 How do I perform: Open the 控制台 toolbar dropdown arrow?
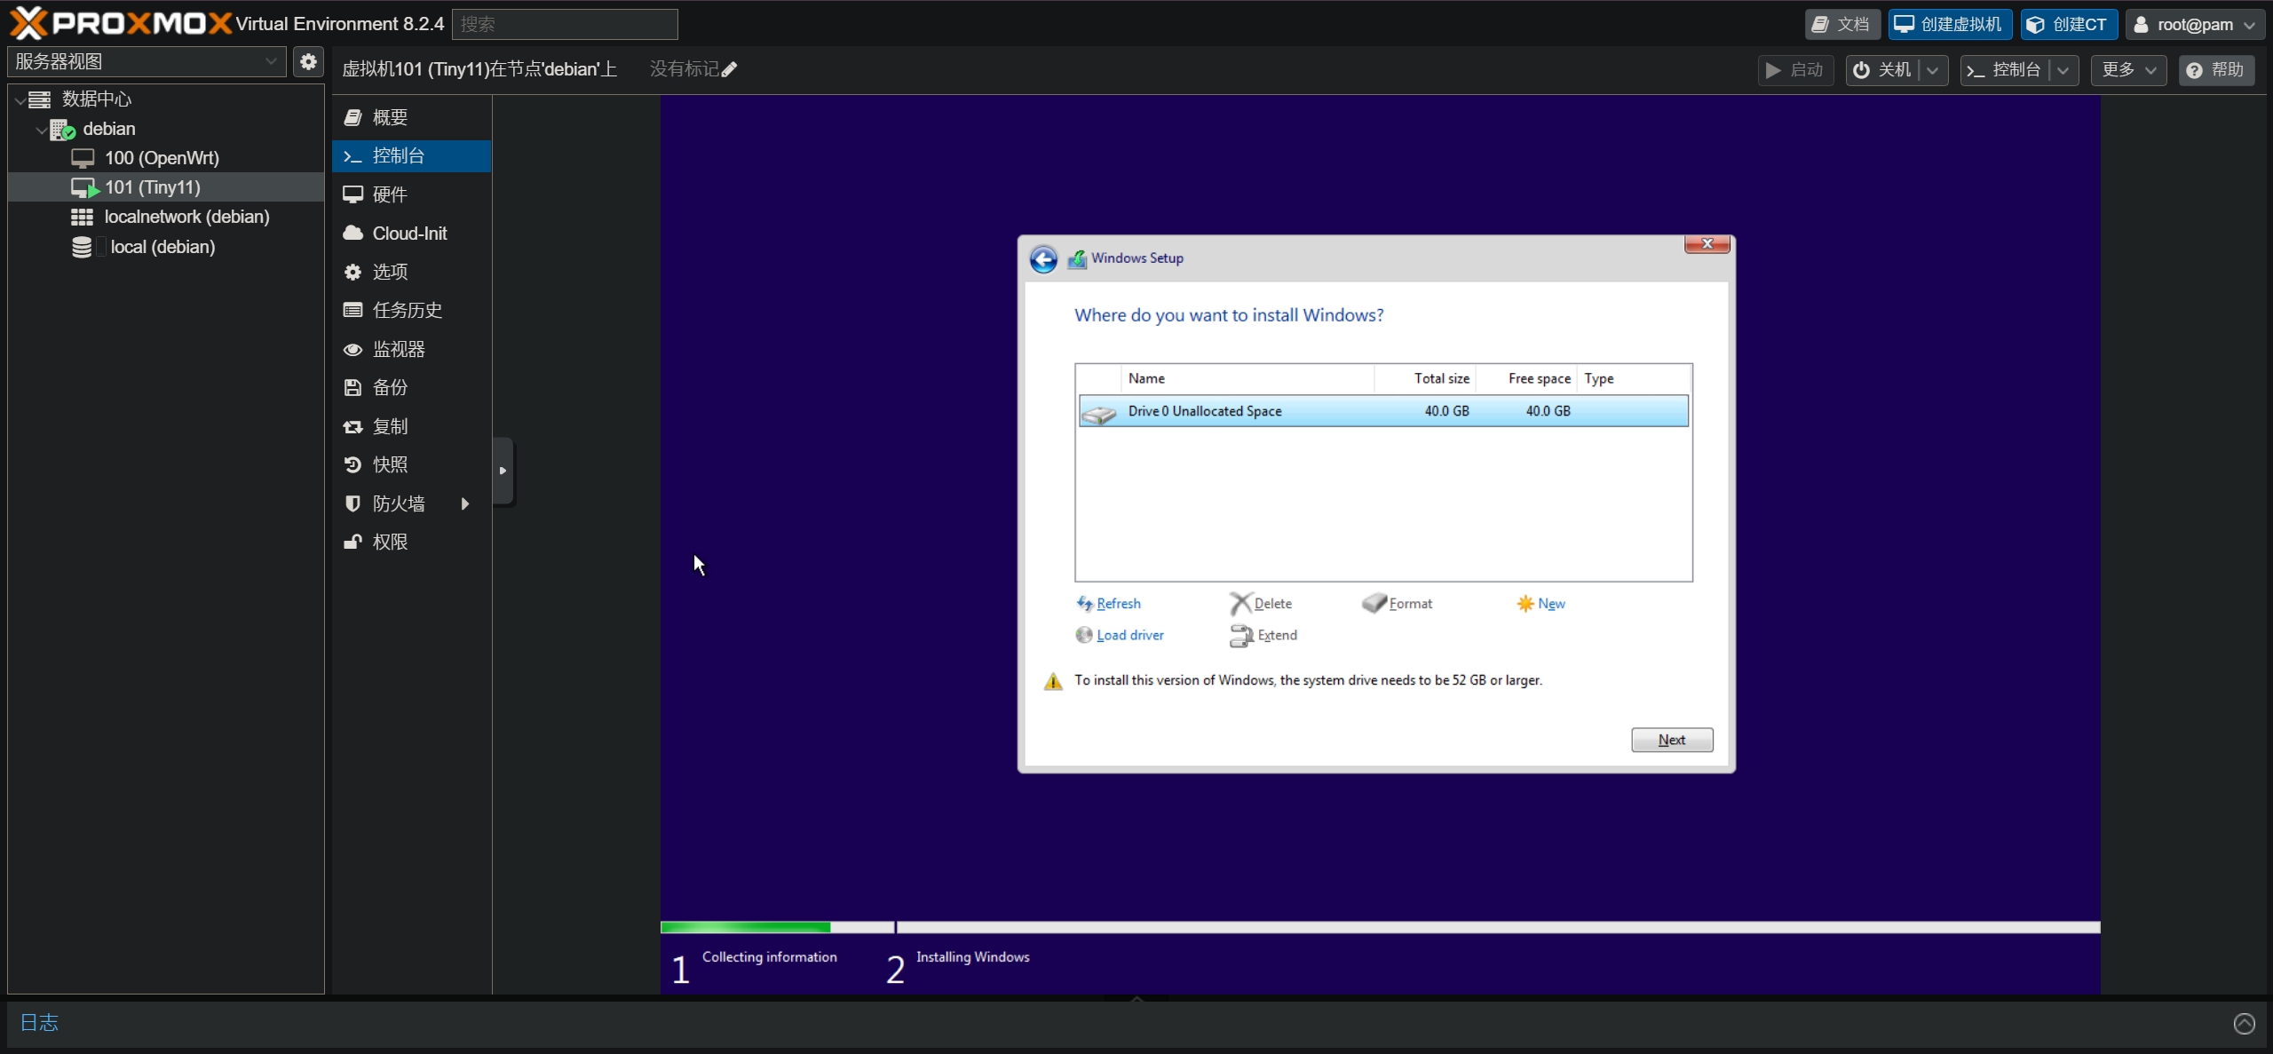[x=2063, y=70]
